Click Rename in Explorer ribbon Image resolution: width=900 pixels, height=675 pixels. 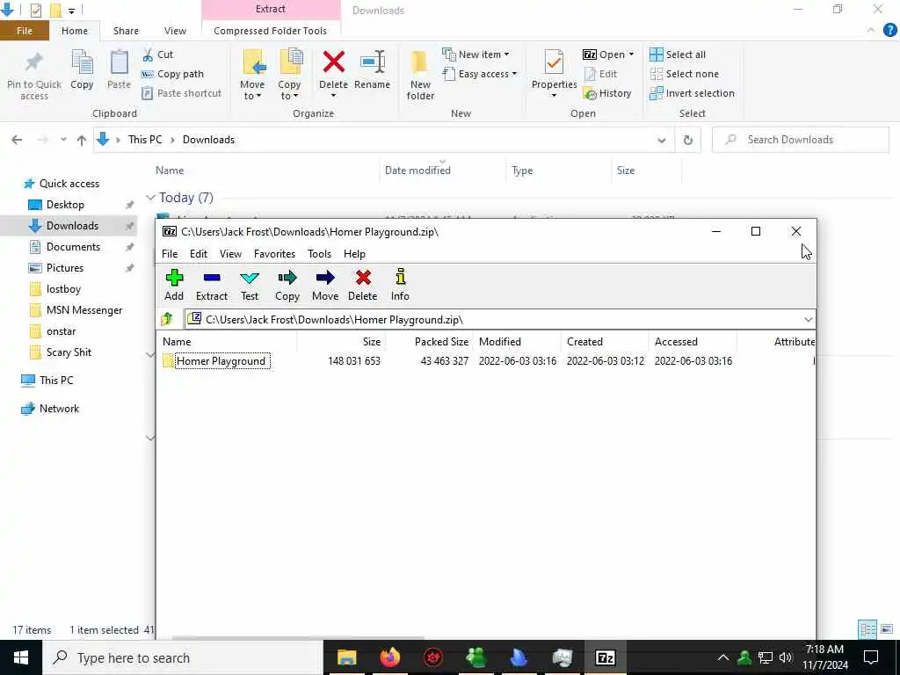372,69
